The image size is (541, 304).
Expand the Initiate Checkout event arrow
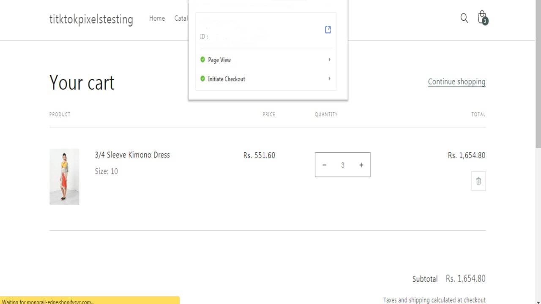329,79
